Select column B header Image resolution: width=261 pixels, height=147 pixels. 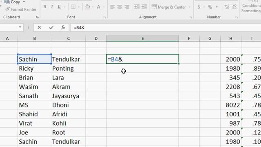click(x=34, y=38)
